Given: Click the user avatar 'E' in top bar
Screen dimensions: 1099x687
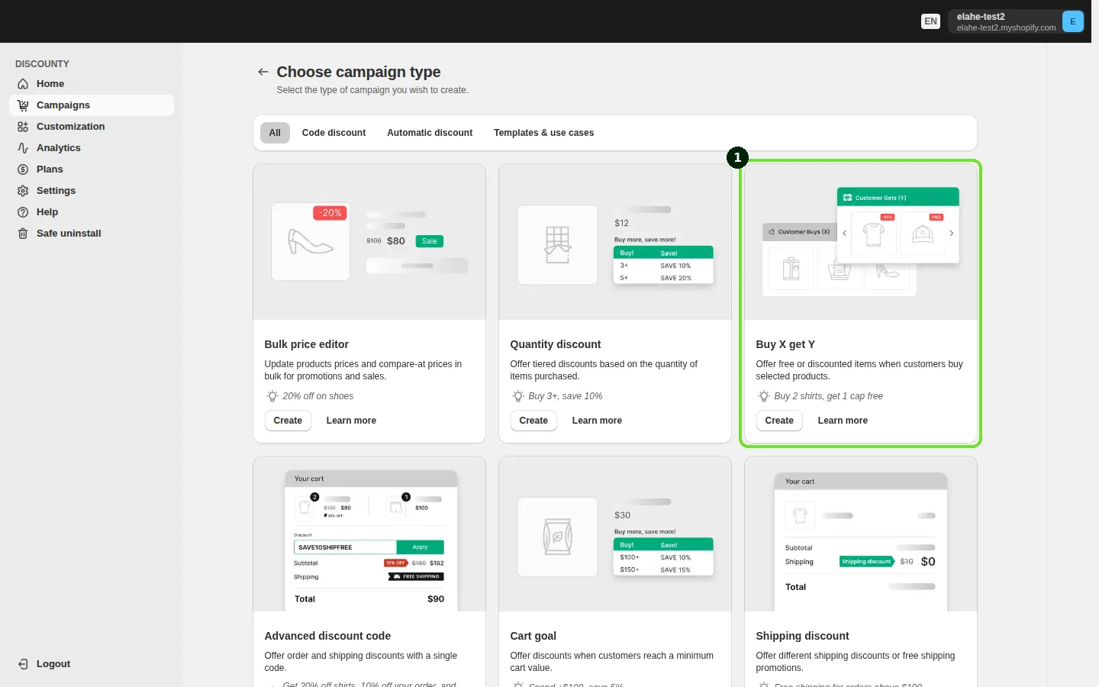Looking at the screenshot, I should [x=1072, y=21].
